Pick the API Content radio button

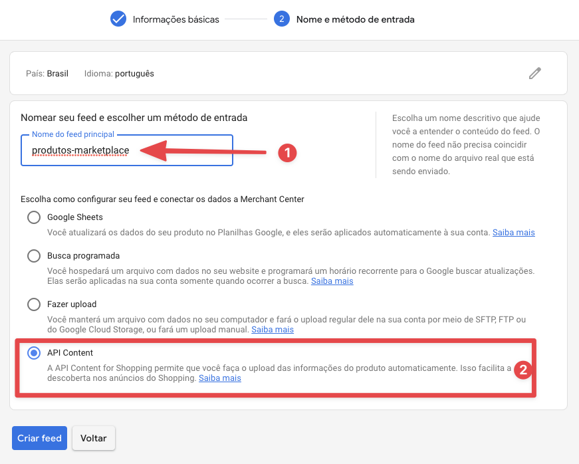[34, 353]
